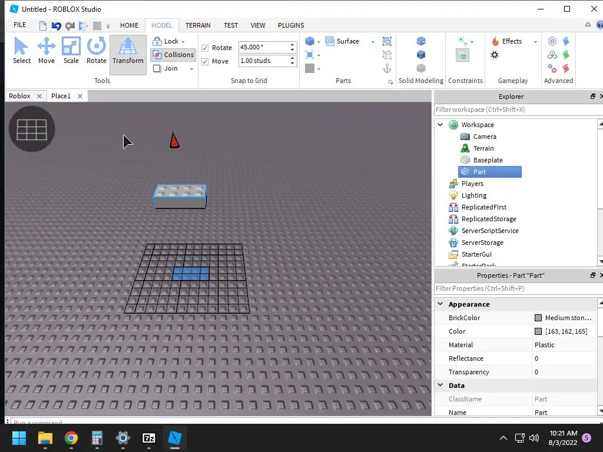Open the FILE menu
Screen dimensions: 603x452
point(19,25)
